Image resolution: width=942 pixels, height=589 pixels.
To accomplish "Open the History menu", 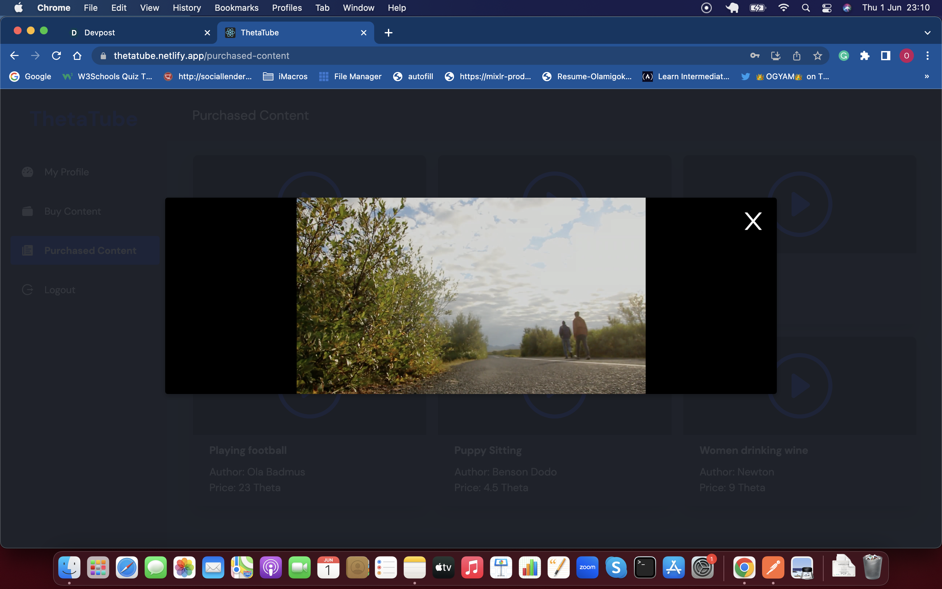I will (186, 8).
